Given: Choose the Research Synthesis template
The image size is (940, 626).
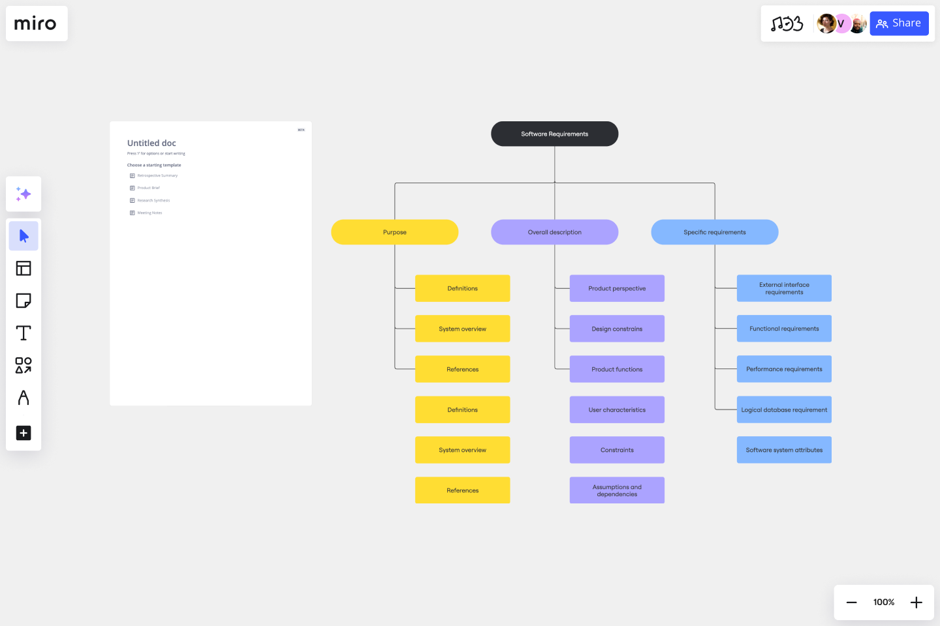Looking at the screenshot, I should (x=153, y=200).
